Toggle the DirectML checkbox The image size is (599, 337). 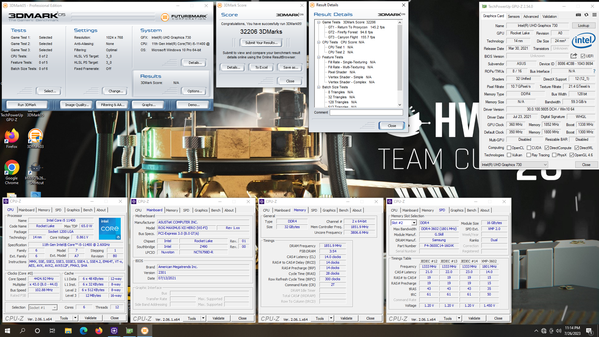pos(577,148)
